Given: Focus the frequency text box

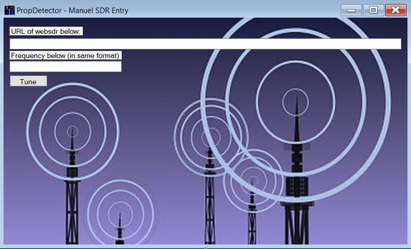Looking at the screenshot, I should [x=66, y=67].
